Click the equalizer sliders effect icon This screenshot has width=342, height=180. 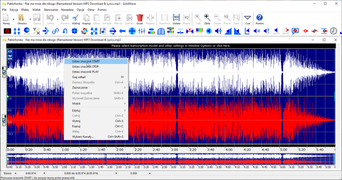[x=142, y=31]
